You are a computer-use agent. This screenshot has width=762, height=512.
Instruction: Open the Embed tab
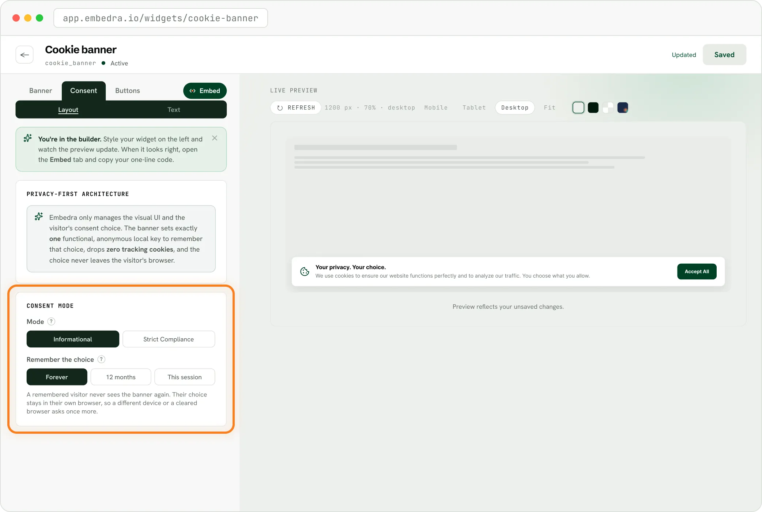[205, 91]
